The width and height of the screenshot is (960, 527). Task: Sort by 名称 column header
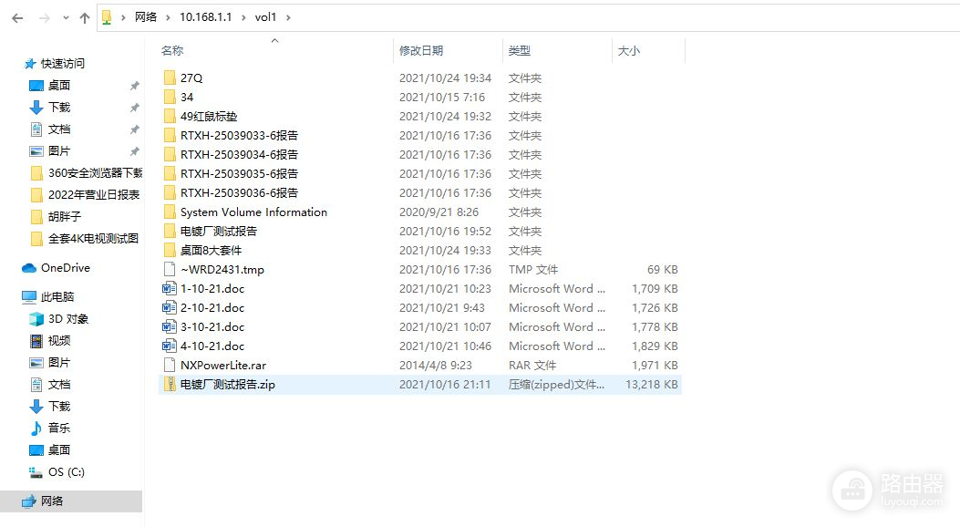pyautogui.click(x=172, y=51)
